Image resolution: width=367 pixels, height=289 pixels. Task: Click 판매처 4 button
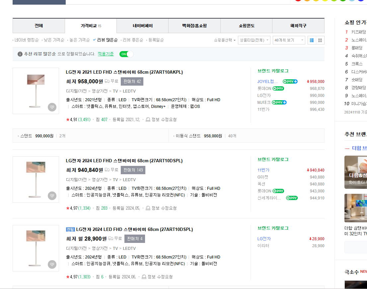click(135, 239)
